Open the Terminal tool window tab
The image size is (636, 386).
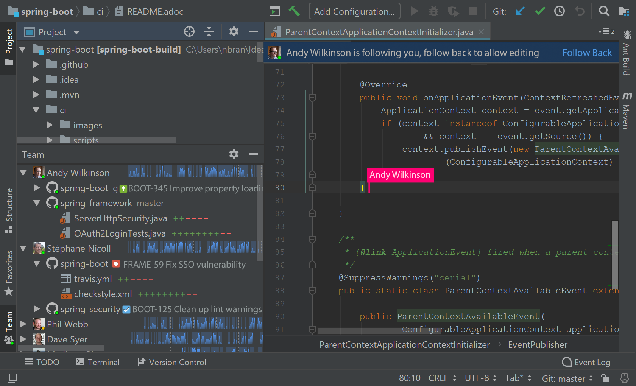[98, 362]
